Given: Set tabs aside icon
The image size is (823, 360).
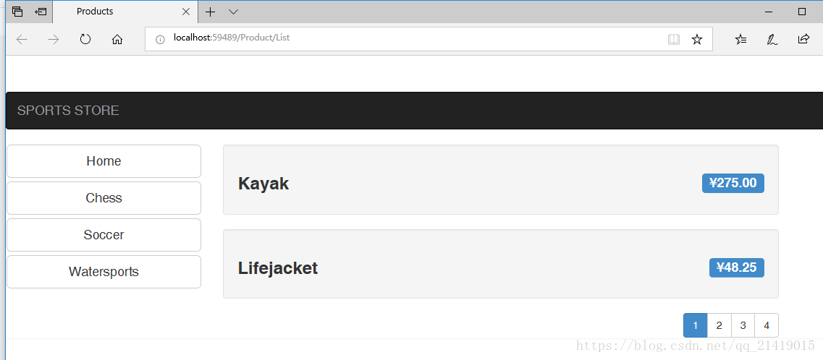Looking at the screenshot, I should tap(41, 12).
